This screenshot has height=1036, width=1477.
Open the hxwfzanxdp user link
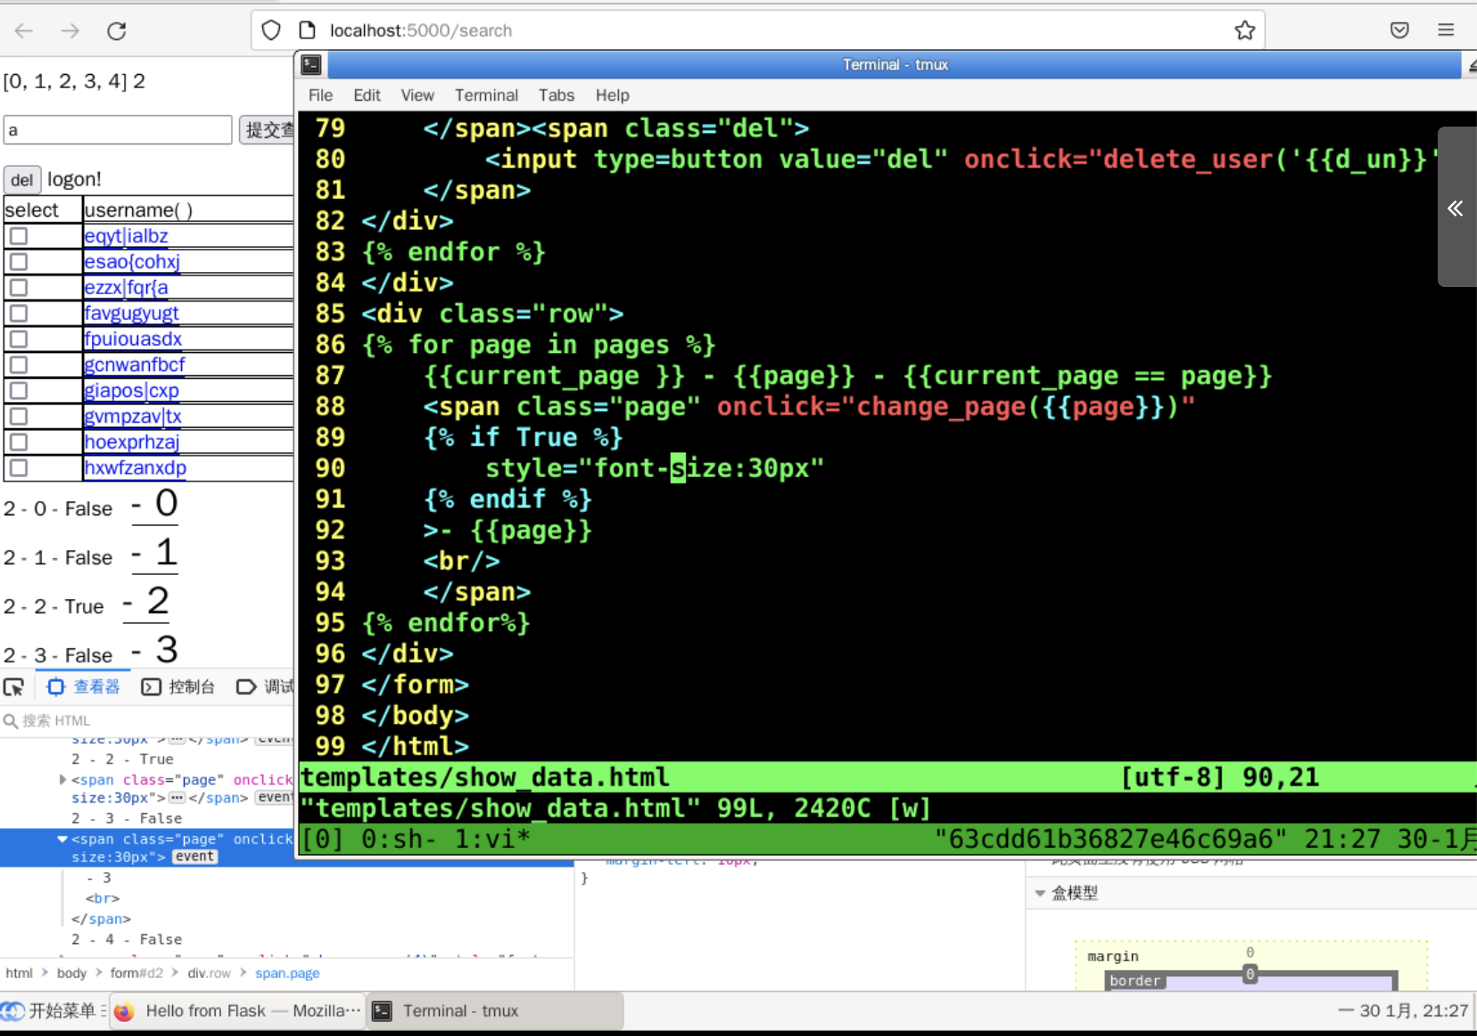click(x=136, y=468)
